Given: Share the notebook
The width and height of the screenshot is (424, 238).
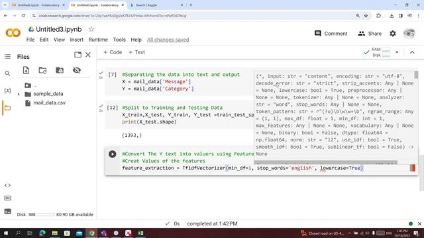Looking at the screenshot, I should tap(370, 34).
